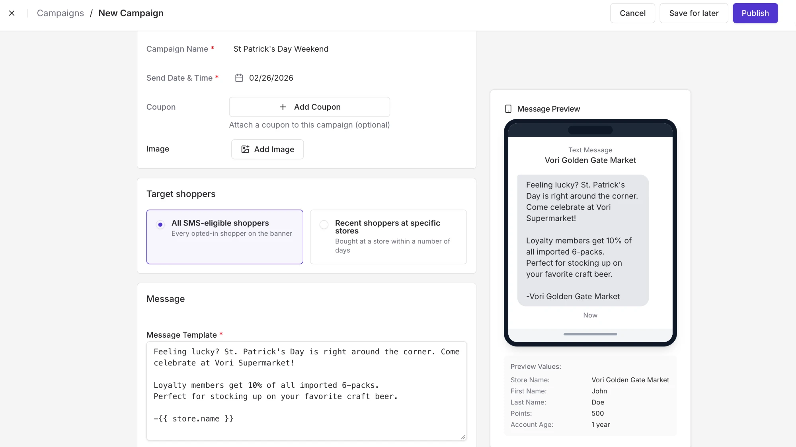
Task: Select Recent shoppers at specific stores radio
Action: [324, 225]
